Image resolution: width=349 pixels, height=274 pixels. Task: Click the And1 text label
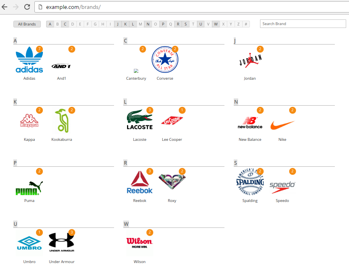pyautogui.click(x=61, y=79)
